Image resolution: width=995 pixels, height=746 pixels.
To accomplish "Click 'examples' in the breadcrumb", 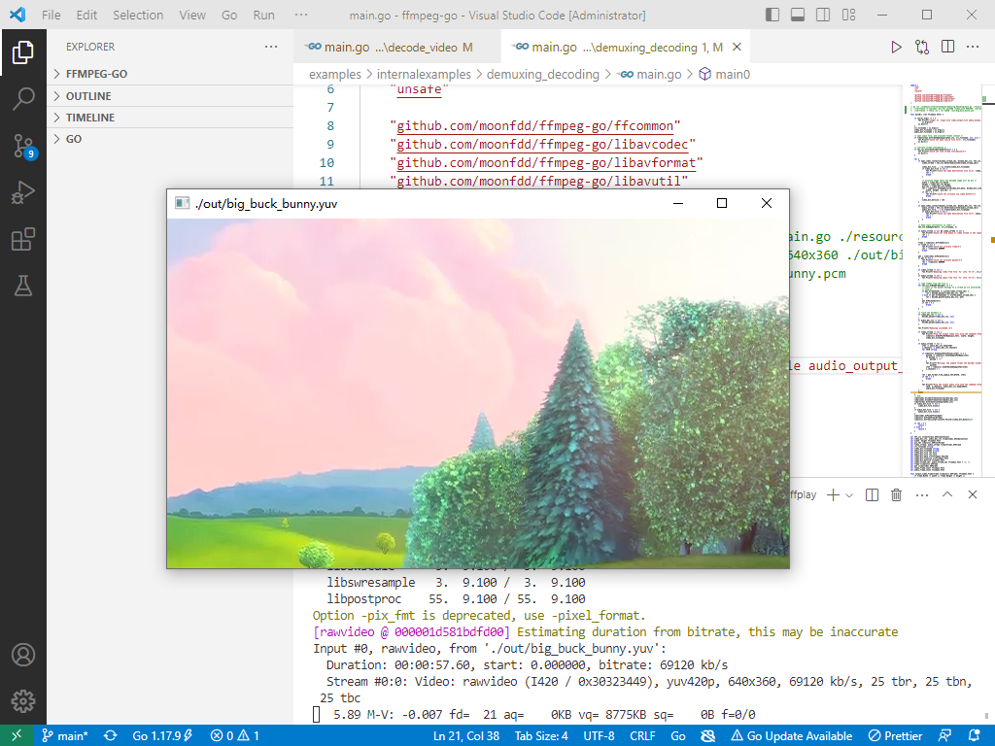I will point(334,74).
